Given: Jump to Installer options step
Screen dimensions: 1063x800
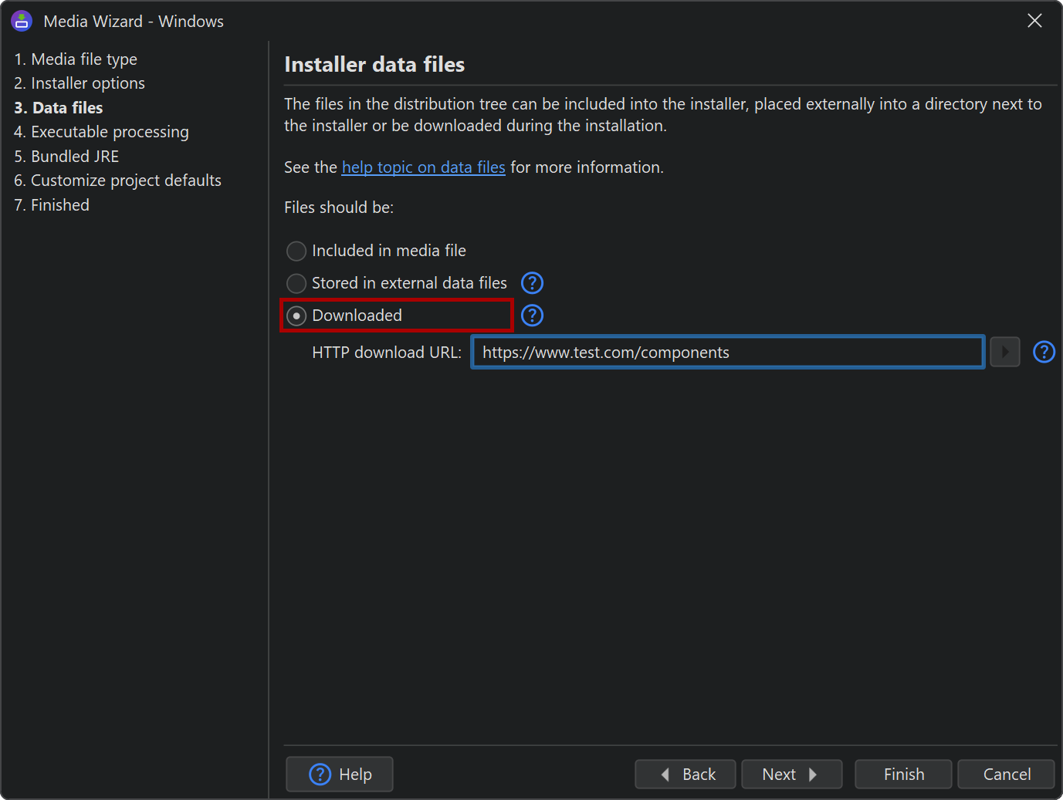Looking at the screenshot, I should coord(80,83).
